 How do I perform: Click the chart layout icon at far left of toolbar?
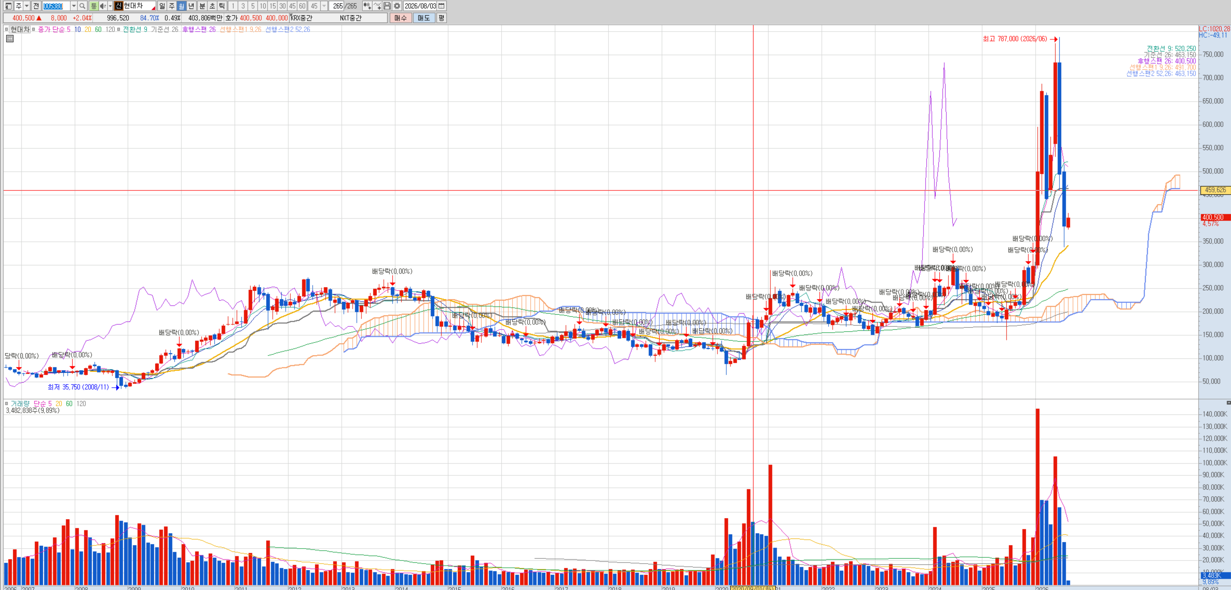click(8, 6)
